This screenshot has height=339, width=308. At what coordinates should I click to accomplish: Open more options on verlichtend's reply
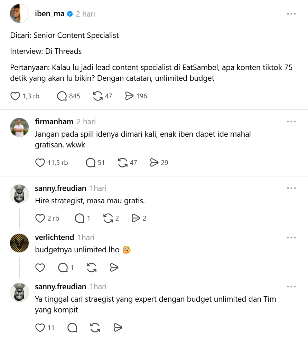pyautogui.click(x=291, y=238)
